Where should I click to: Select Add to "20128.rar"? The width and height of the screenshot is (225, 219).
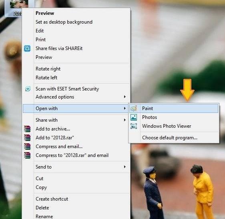click(x=76, y=137)
